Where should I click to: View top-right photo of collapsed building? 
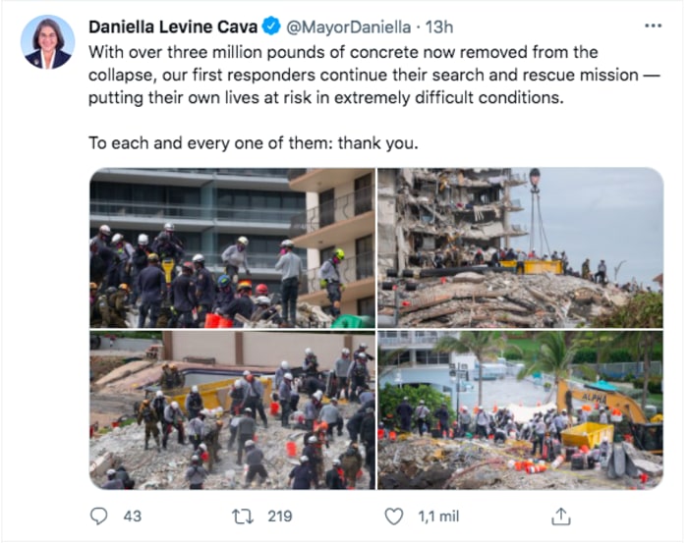(x=520, y=247)
